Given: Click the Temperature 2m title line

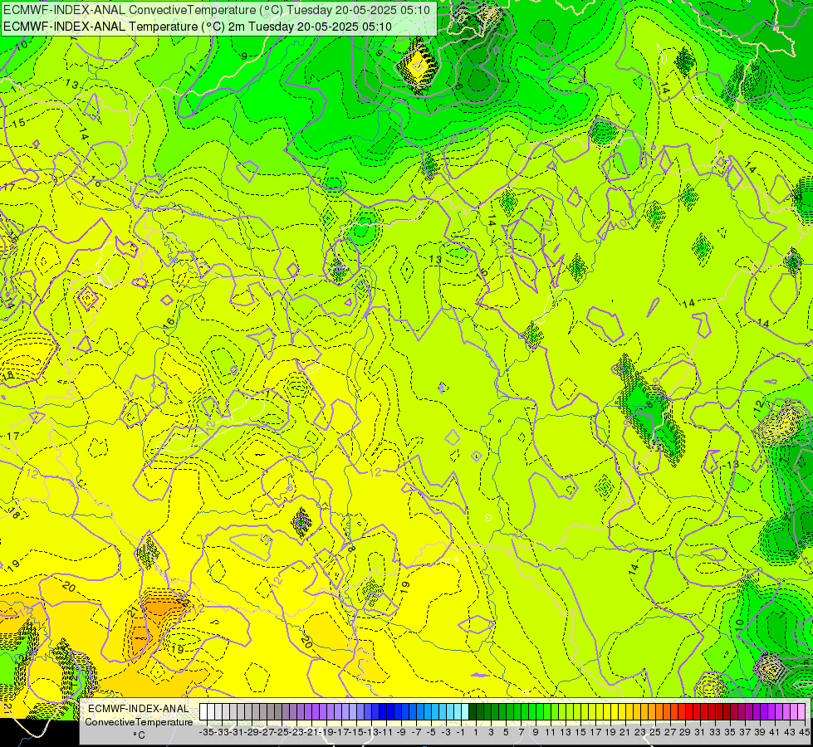Looking at the screenshot, I should click(x=198, y=27).
